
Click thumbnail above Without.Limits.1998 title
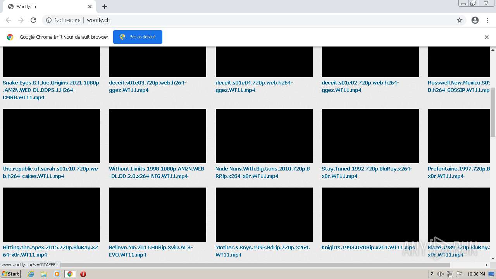point(158,136)
